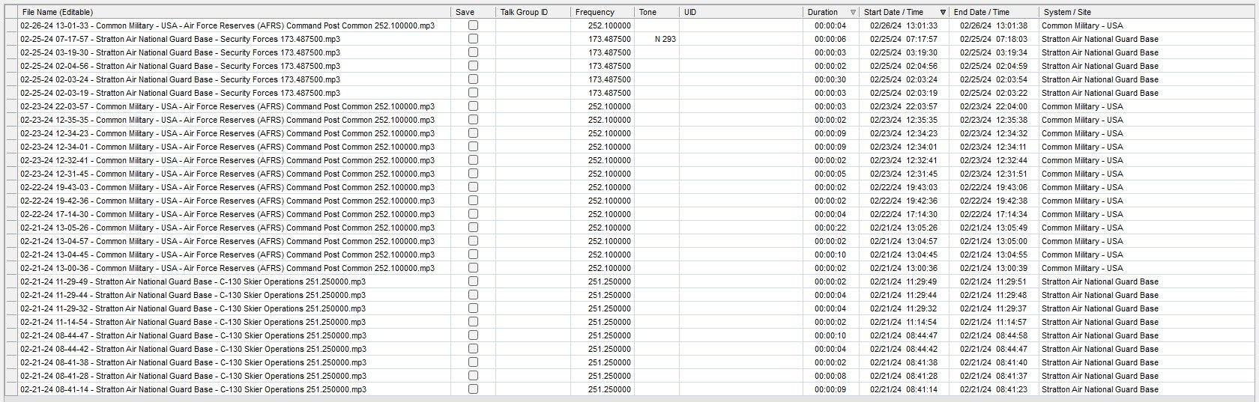Tick Save checkbox for 02-21-24 13-00-36 row
This screenshot has width=1259, height=402.
(x=473, y=267)
